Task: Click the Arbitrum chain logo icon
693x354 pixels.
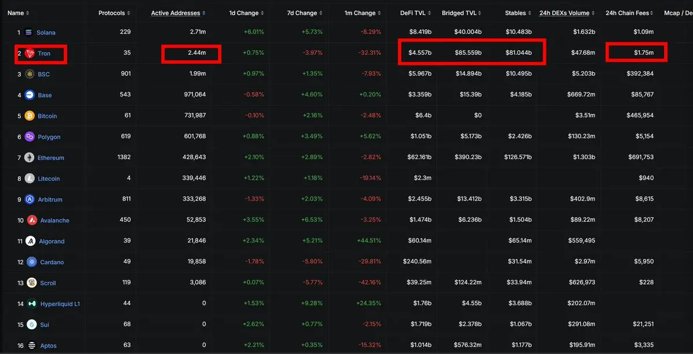Action: click(x=29, y=199)
